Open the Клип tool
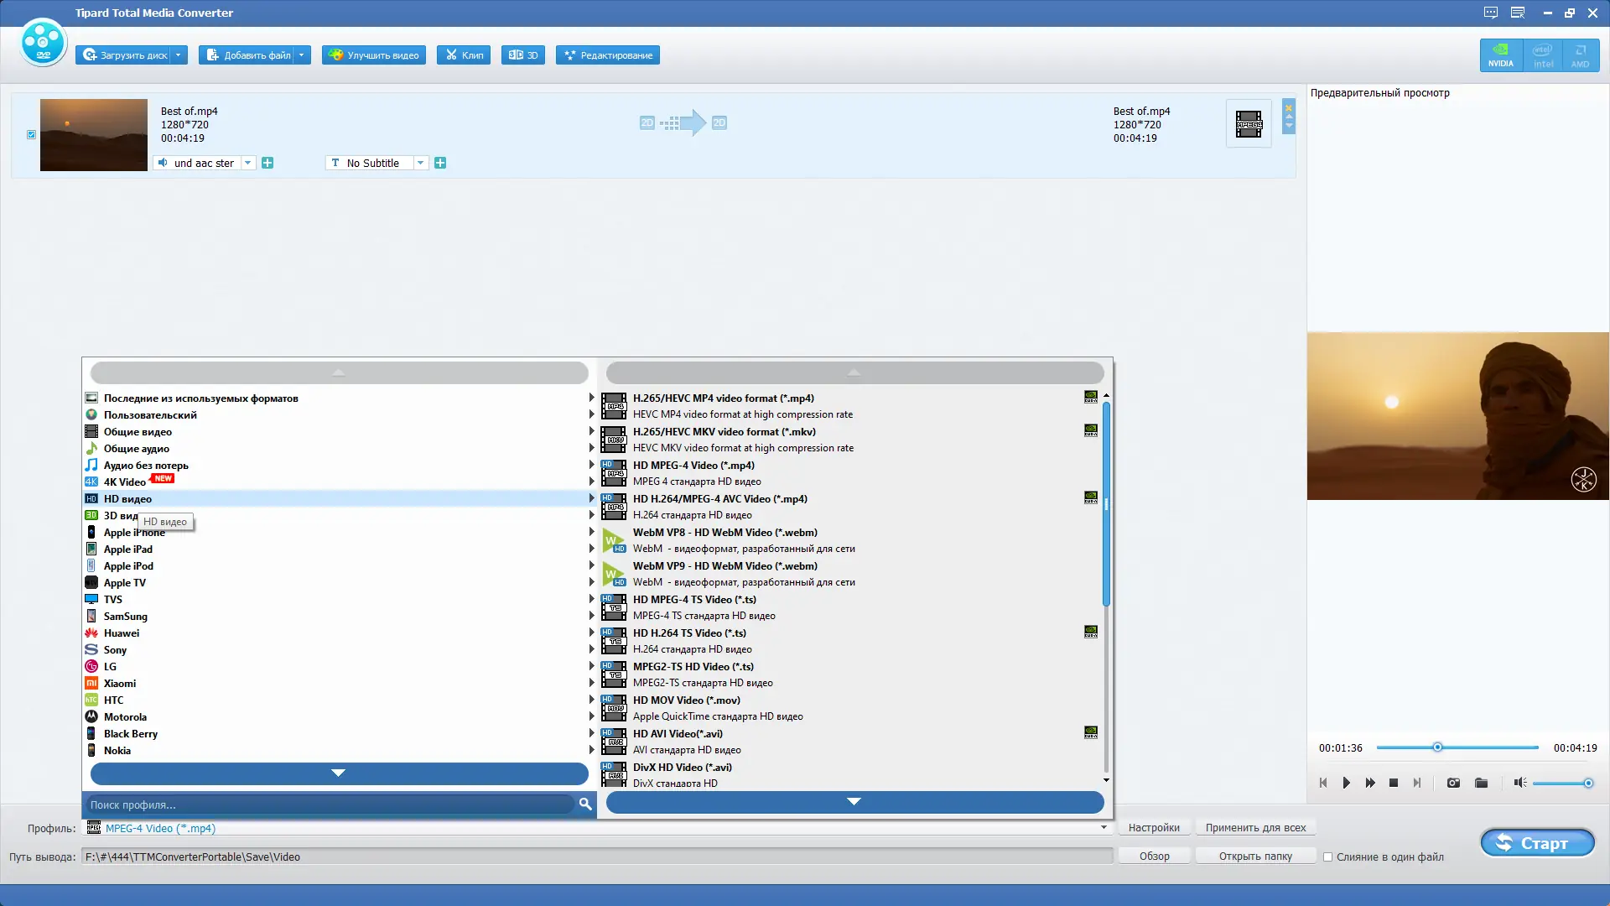The width and height of the screenshot is (1610, 906). pos(463,55)
